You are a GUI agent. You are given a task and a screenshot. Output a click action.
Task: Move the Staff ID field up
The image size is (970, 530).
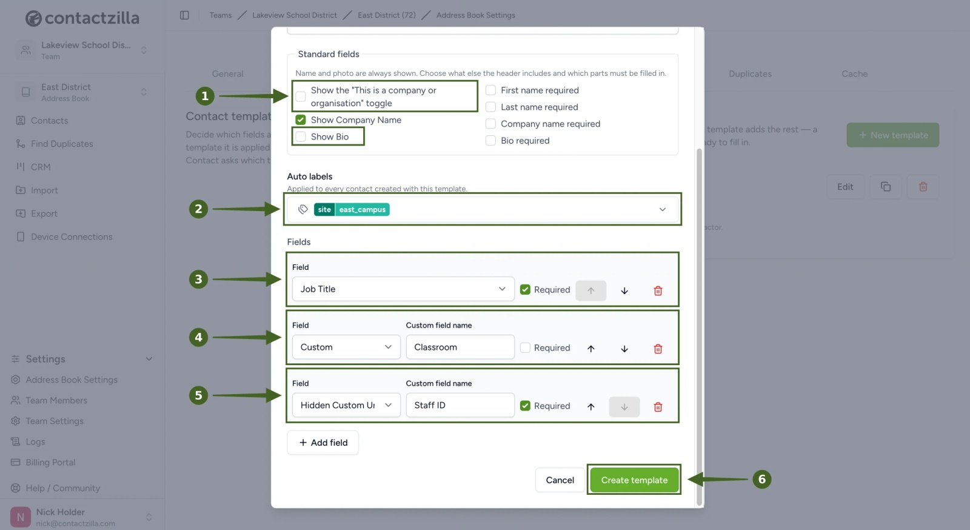[x=591, y=407]
